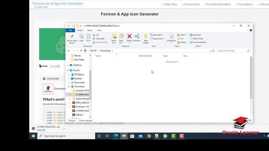The image size is (269, 151).
Task: Create a New folder from ribbon
Action: coord(146,39)
